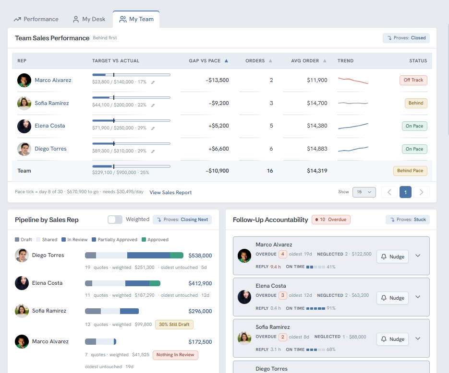Expand Elena Costa follow-up card
The width and height of the screenshot is (449, 373).
418,297
